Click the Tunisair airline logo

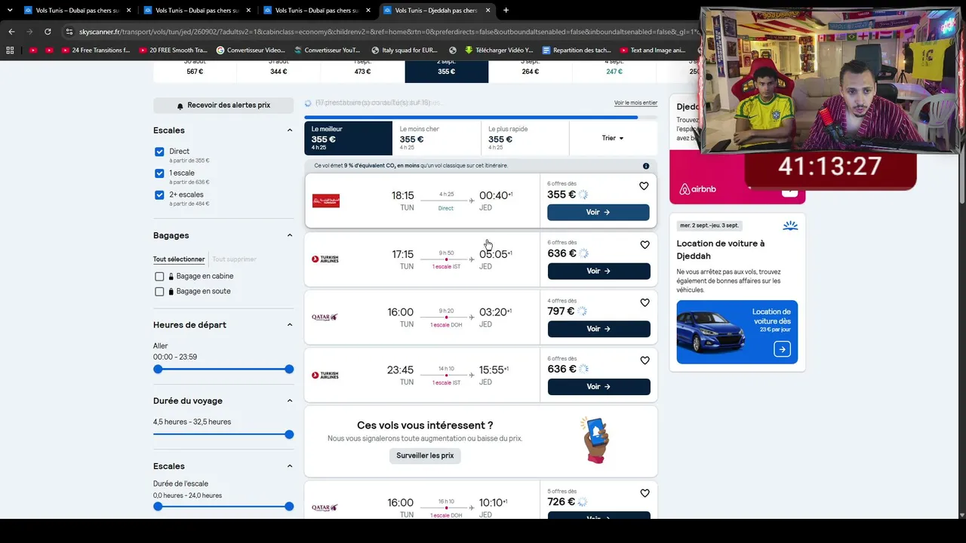click(x=326, y=201)
